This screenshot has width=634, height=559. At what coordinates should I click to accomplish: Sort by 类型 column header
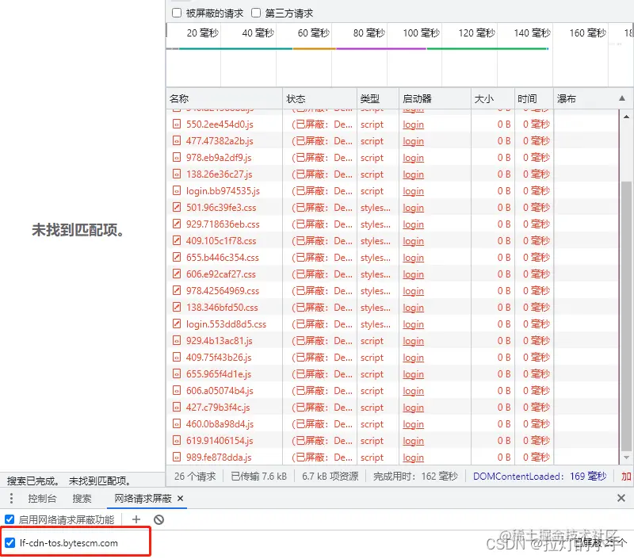(378, 98)
